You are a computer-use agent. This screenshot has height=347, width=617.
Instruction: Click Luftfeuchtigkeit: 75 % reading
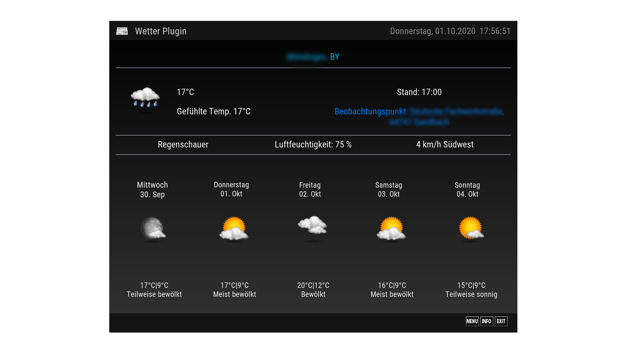point(313,145)
